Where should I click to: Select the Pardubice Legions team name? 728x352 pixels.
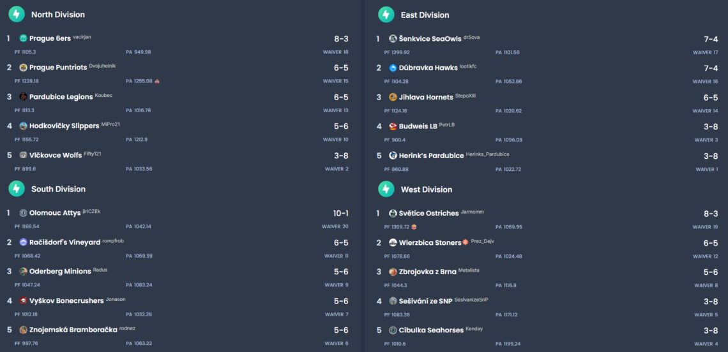pyautogui.click(x=61, y=97)
